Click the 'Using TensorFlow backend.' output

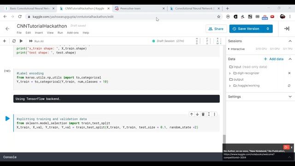(x=117, y=99)
